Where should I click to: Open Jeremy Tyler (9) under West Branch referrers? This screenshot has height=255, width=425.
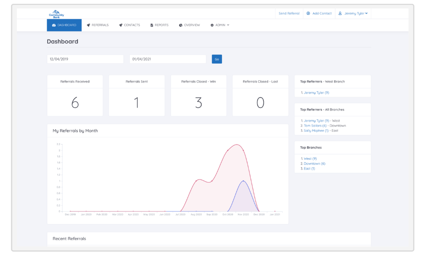pos(316,93)
